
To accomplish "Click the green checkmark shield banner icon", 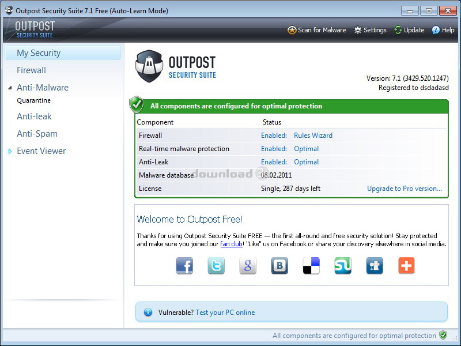I will [137, 104].
